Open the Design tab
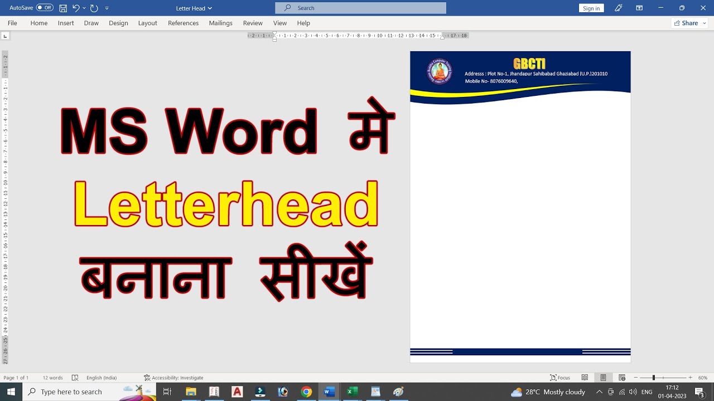This screenshot has height=401, width=714. coord(118,23)
